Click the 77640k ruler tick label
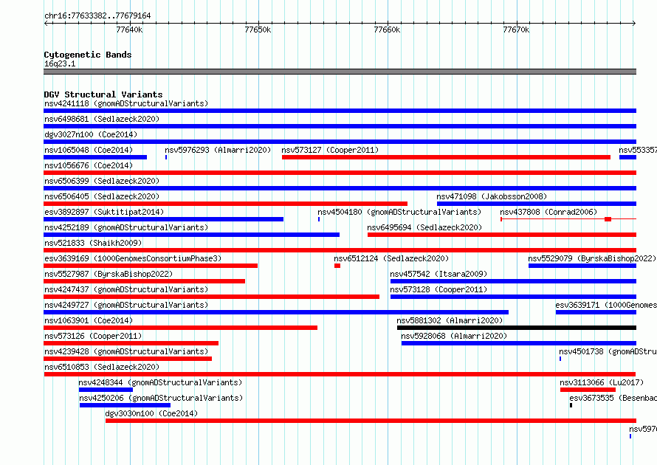The image size is (657, 465). point(129,30)
